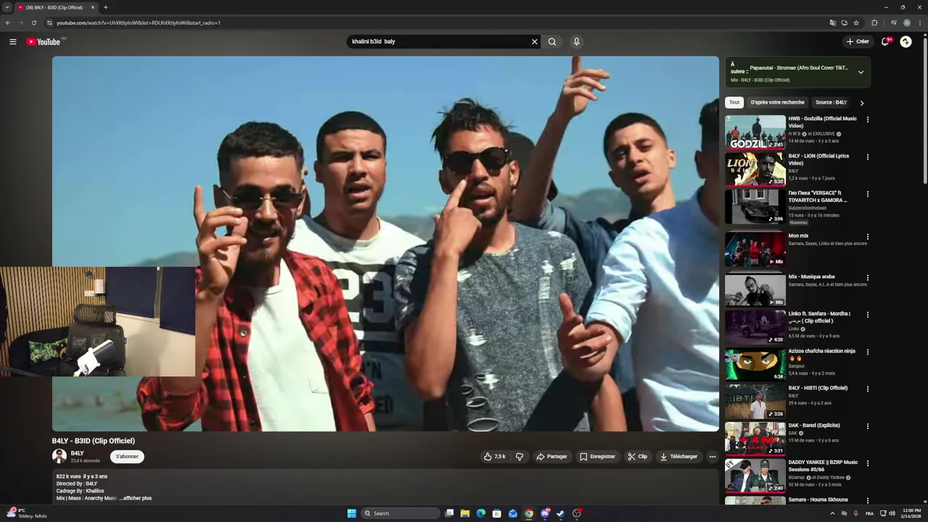The width and height of the screenshot is (928, 522).
Task: Share the video with Partager
Action: pyautogui.click(x=552, y=457)
